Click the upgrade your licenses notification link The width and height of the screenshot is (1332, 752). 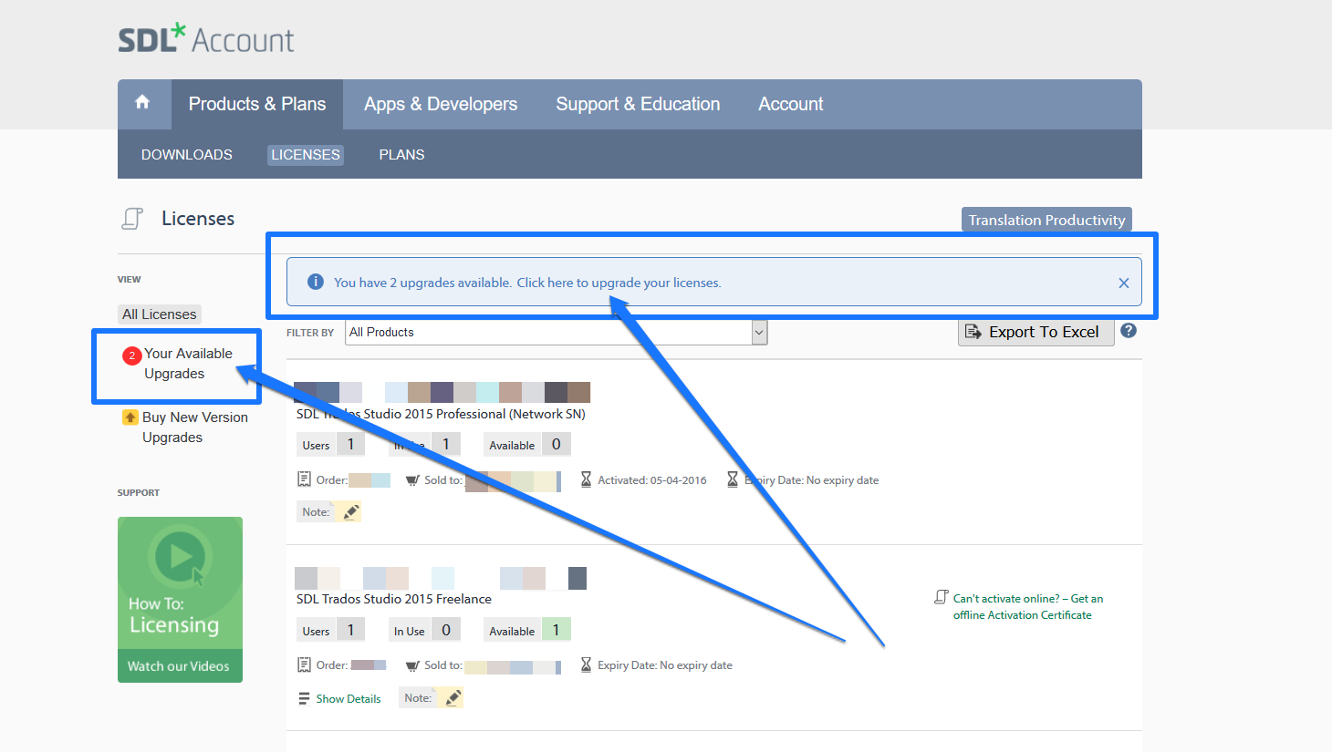point(619,283)
